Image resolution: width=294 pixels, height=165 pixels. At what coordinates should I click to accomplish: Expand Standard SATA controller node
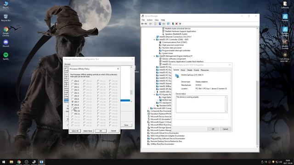point(154,105)
